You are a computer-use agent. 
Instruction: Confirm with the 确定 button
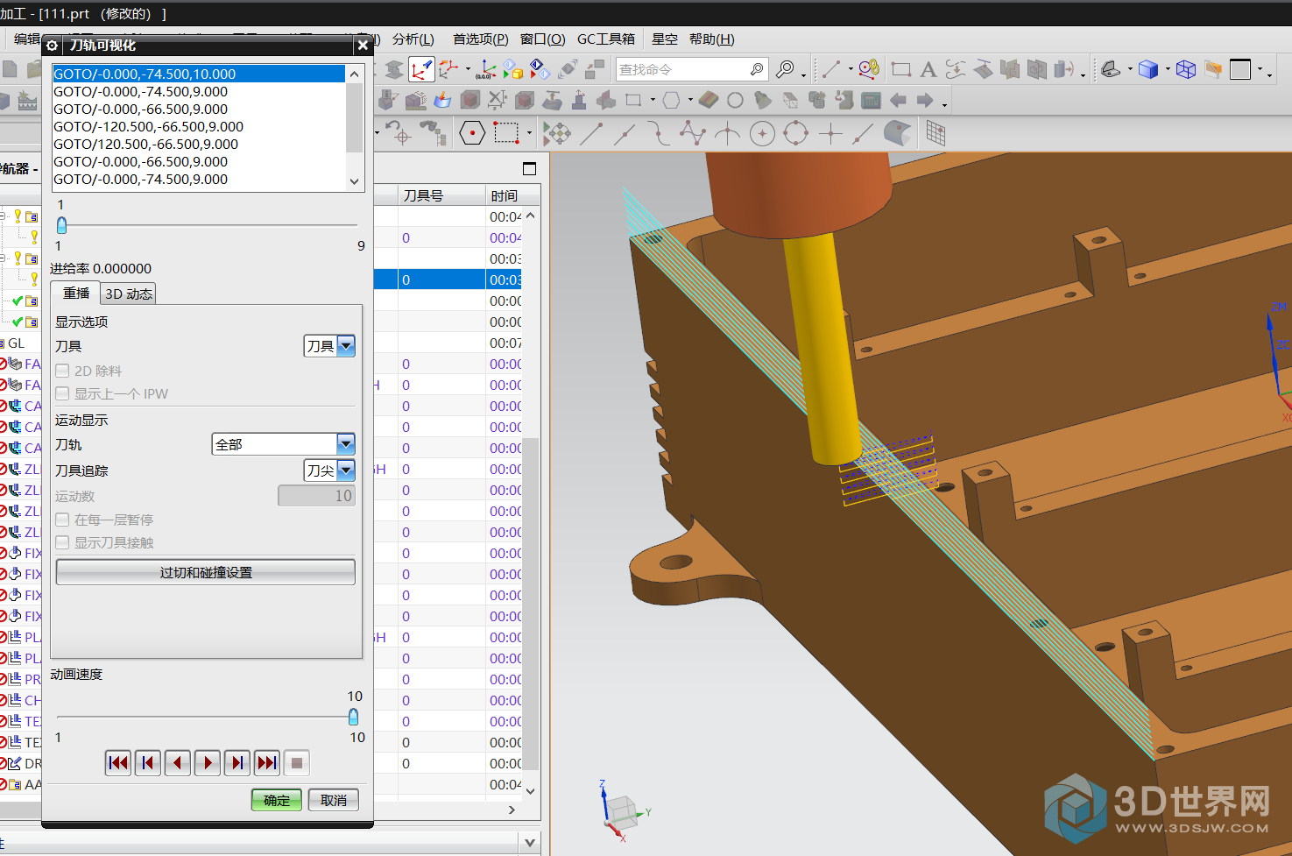click(277, 800)
